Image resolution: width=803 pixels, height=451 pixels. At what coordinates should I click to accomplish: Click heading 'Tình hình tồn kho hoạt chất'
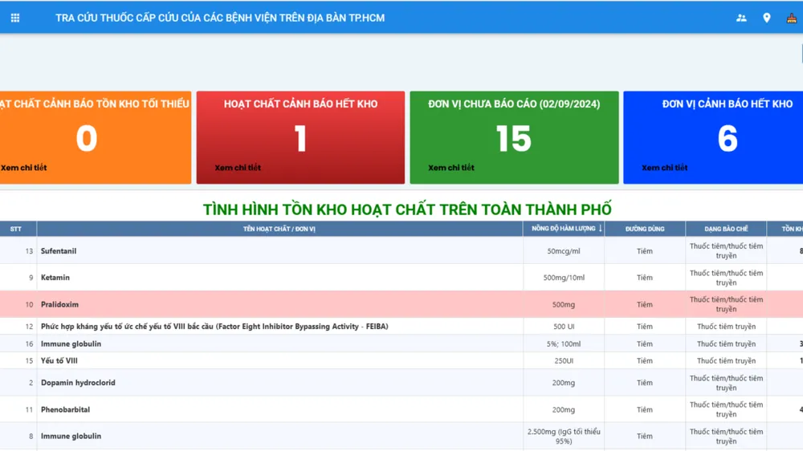coord(407,209)
